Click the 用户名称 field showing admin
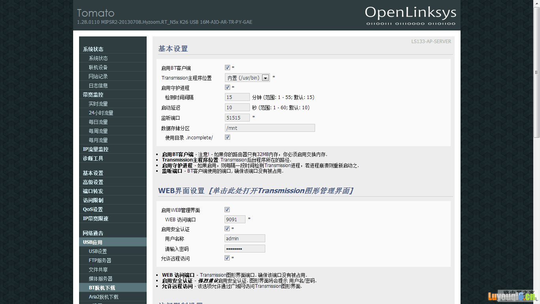 point(245,238)
